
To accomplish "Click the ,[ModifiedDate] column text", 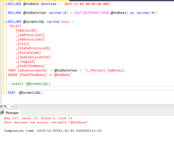I will coord(30,66).
